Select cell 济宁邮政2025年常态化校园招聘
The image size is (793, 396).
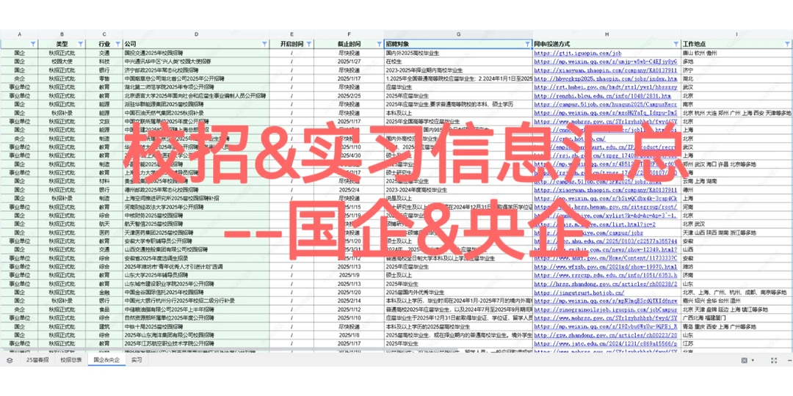pos(196,70)
